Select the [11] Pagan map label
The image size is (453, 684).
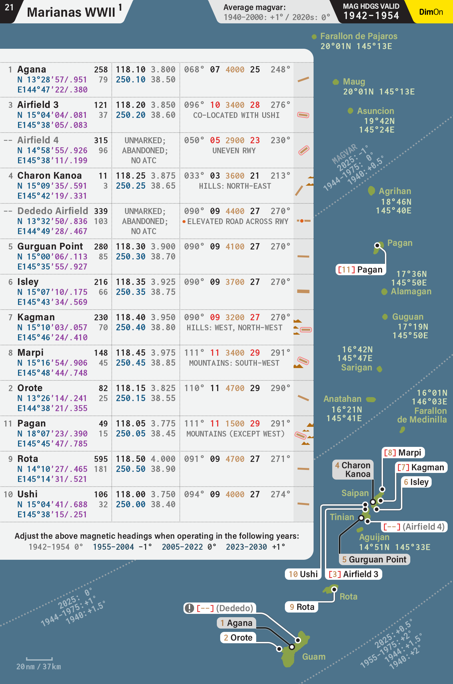tap(360, 270)
